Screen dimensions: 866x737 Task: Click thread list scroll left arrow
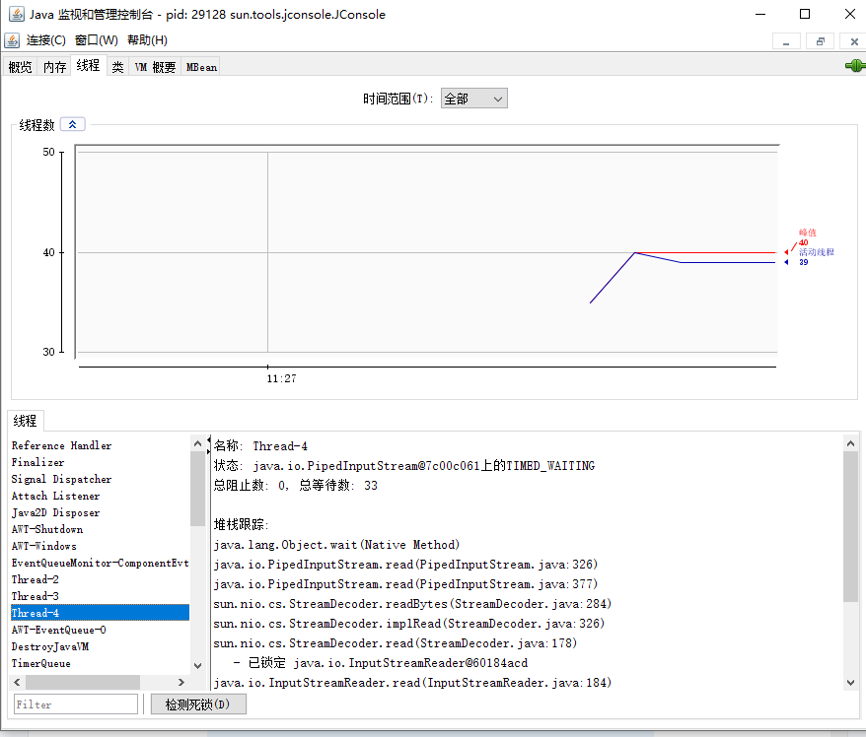coord(17,683)
